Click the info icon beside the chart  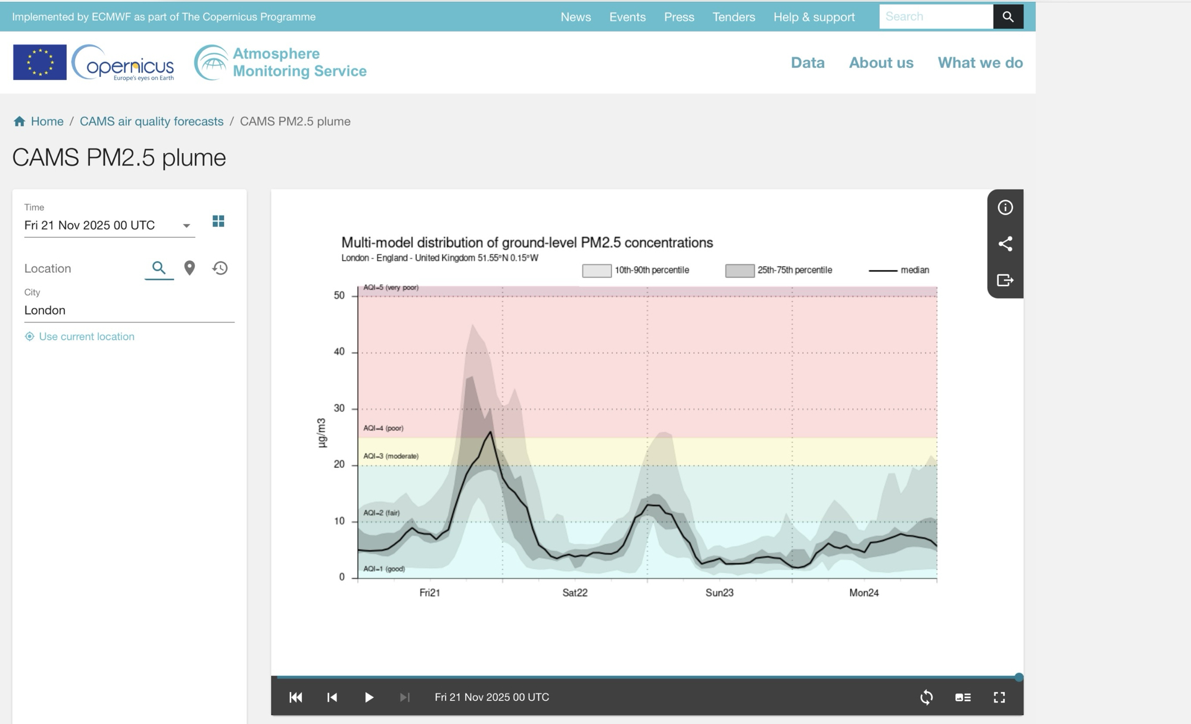(x=1005, y=207)
